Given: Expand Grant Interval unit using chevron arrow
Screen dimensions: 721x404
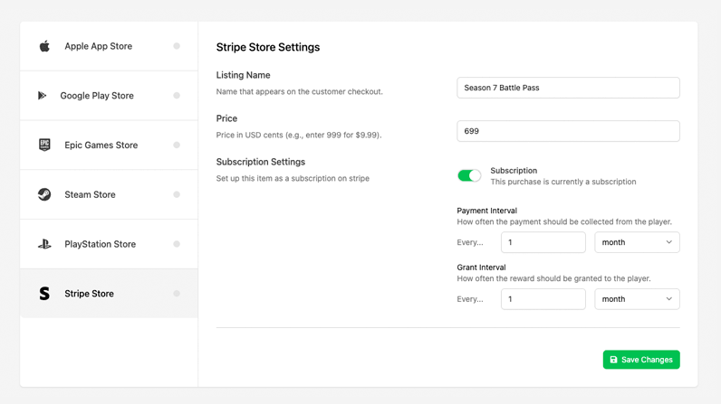Looking at the screenshot, I should 669,299.
